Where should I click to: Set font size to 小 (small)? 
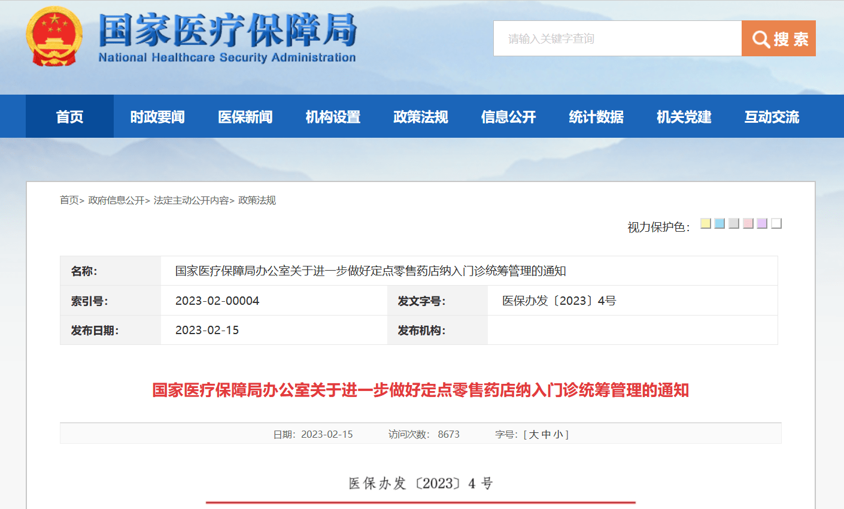(558, 435)
